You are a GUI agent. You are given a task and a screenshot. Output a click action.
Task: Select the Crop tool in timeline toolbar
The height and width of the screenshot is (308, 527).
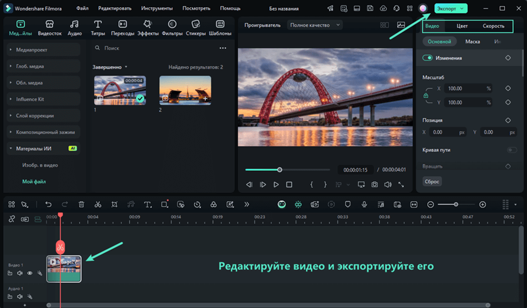(x=114, y=204)
